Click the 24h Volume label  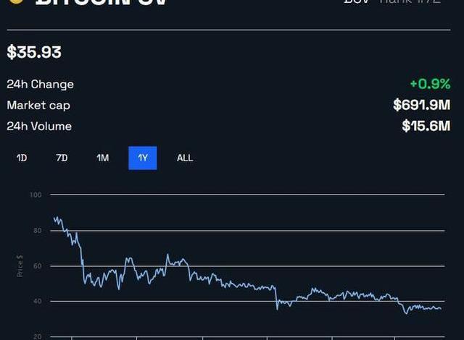tap(39, 127)
